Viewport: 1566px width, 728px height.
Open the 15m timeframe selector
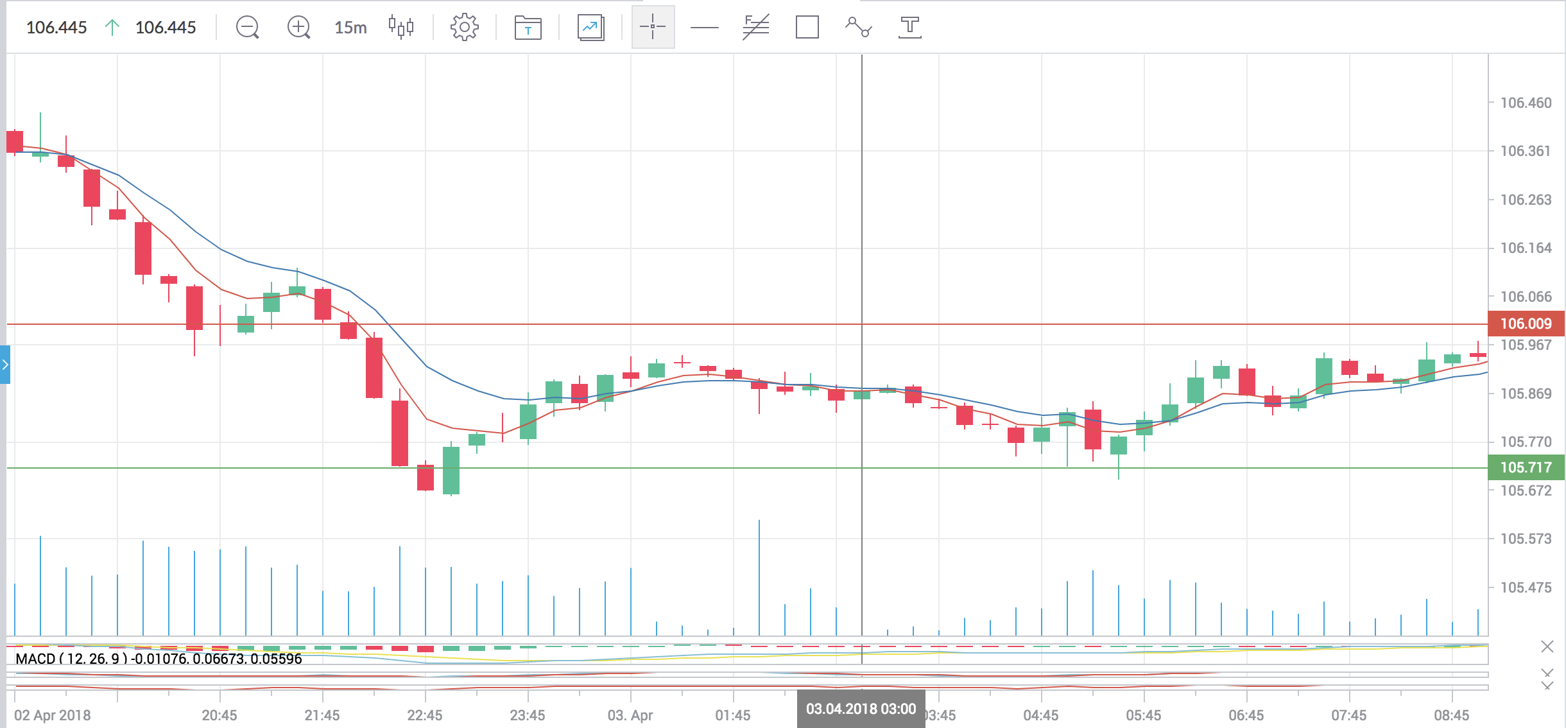pyautogui.click(x=350, y=28)
